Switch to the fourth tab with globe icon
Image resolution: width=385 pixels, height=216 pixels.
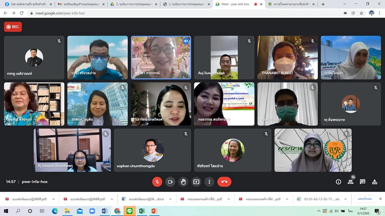tap(186, 4)
